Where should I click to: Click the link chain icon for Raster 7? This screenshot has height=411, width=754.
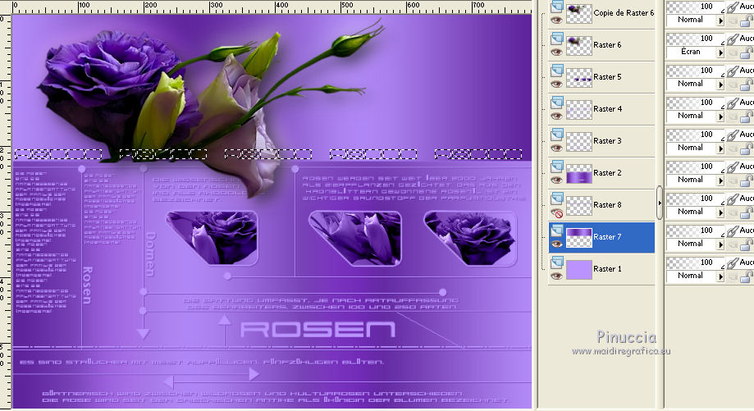coord(733,231)
